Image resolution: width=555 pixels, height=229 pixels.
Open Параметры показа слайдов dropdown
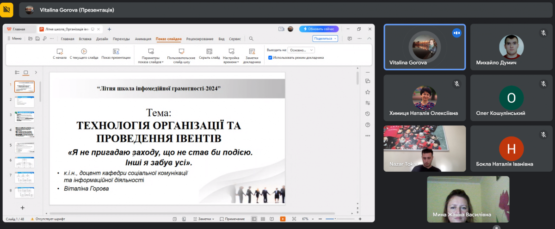150,55
